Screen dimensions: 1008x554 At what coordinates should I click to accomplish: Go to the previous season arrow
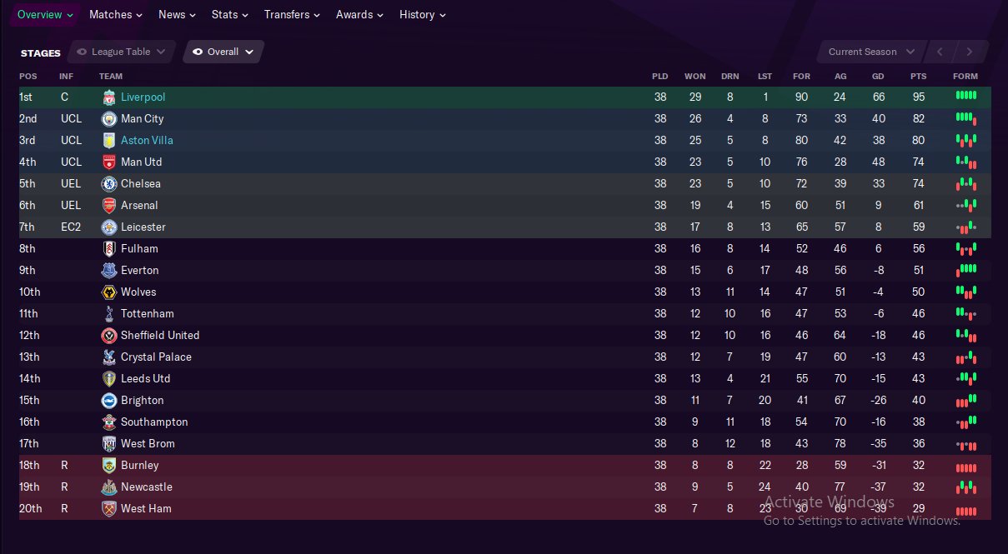(940, 52)
